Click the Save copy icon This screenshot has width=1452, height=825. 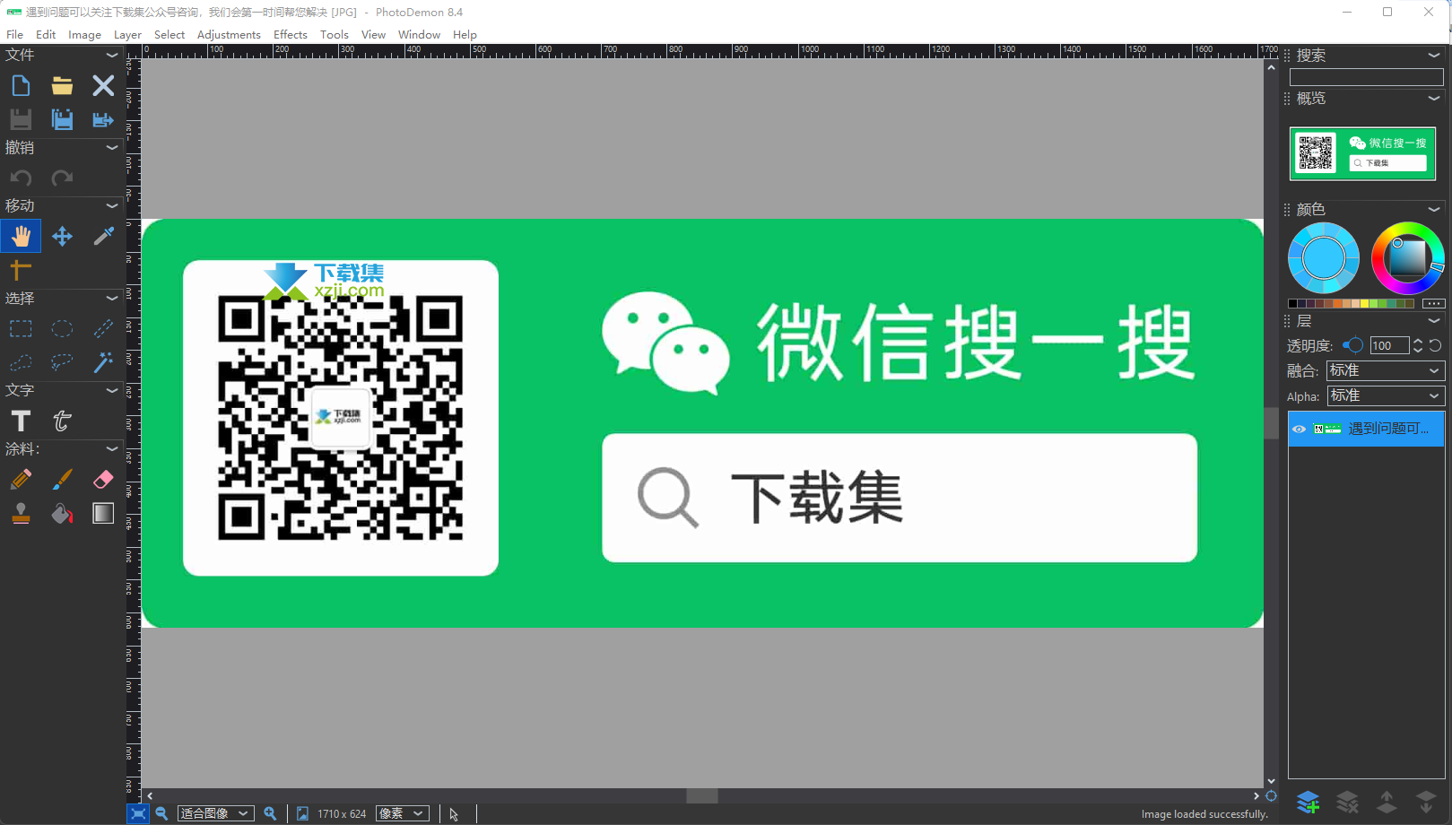click(62, 119)
